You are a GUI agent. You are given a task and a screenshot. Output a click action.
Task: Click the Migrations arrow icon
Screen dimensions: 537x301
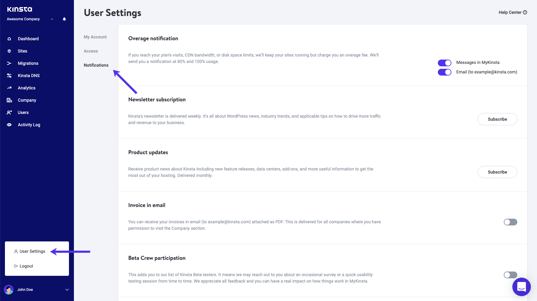click(9, 63)
